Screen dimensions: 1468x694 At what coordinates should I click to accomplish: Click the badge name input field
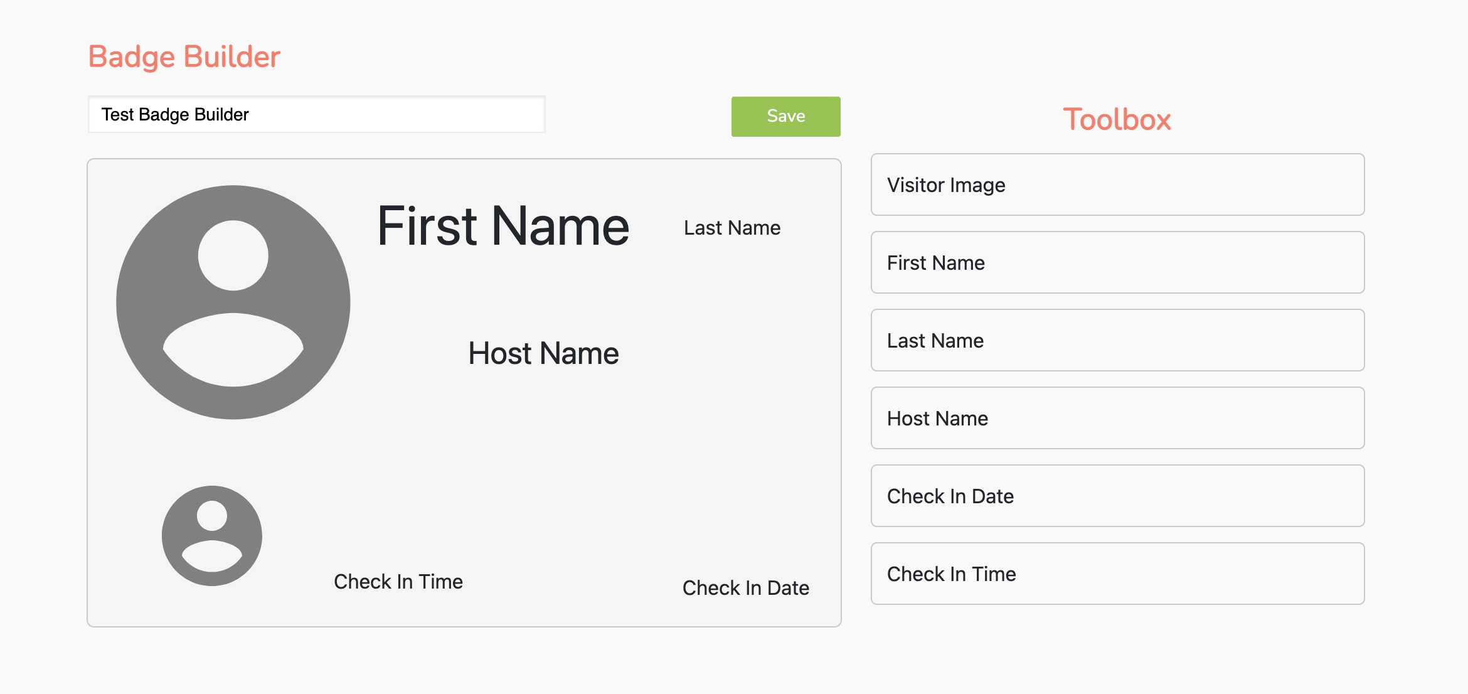click(316, 115)
